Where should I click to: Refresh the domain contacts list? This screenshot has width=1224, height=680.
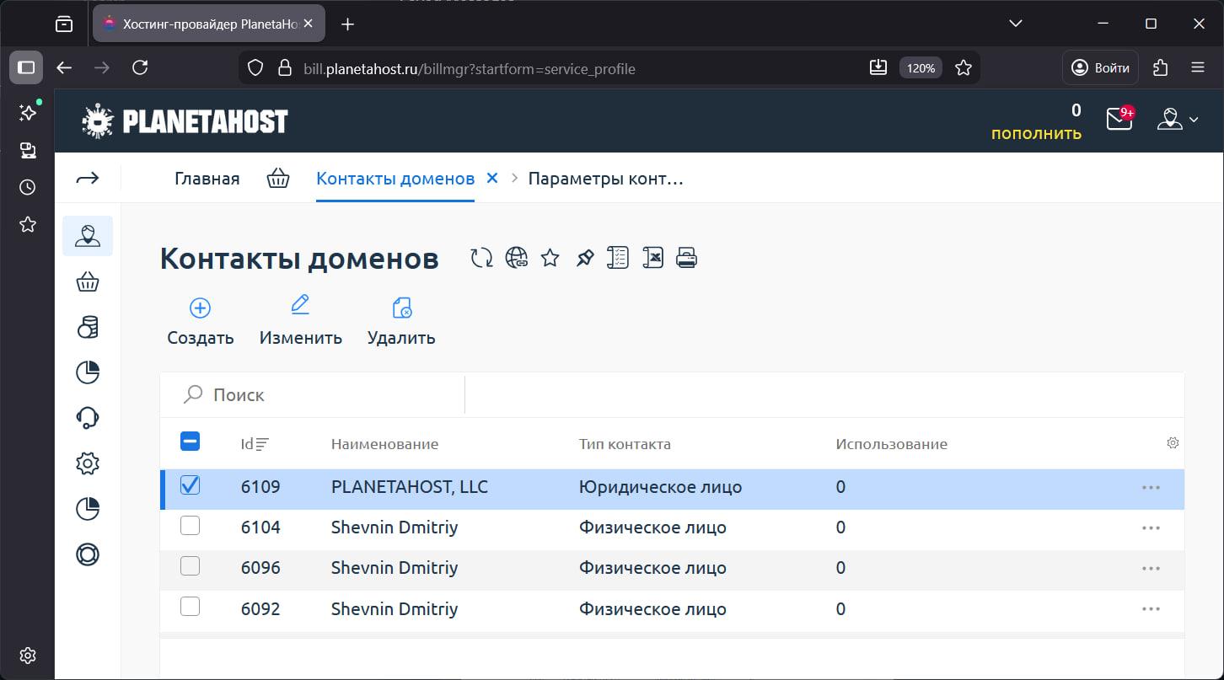(480, 257)
